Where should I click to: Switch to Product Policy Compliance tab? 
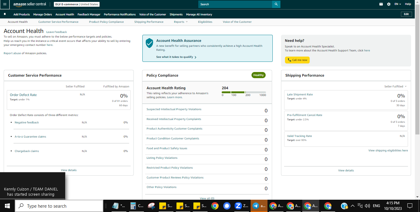106,22
